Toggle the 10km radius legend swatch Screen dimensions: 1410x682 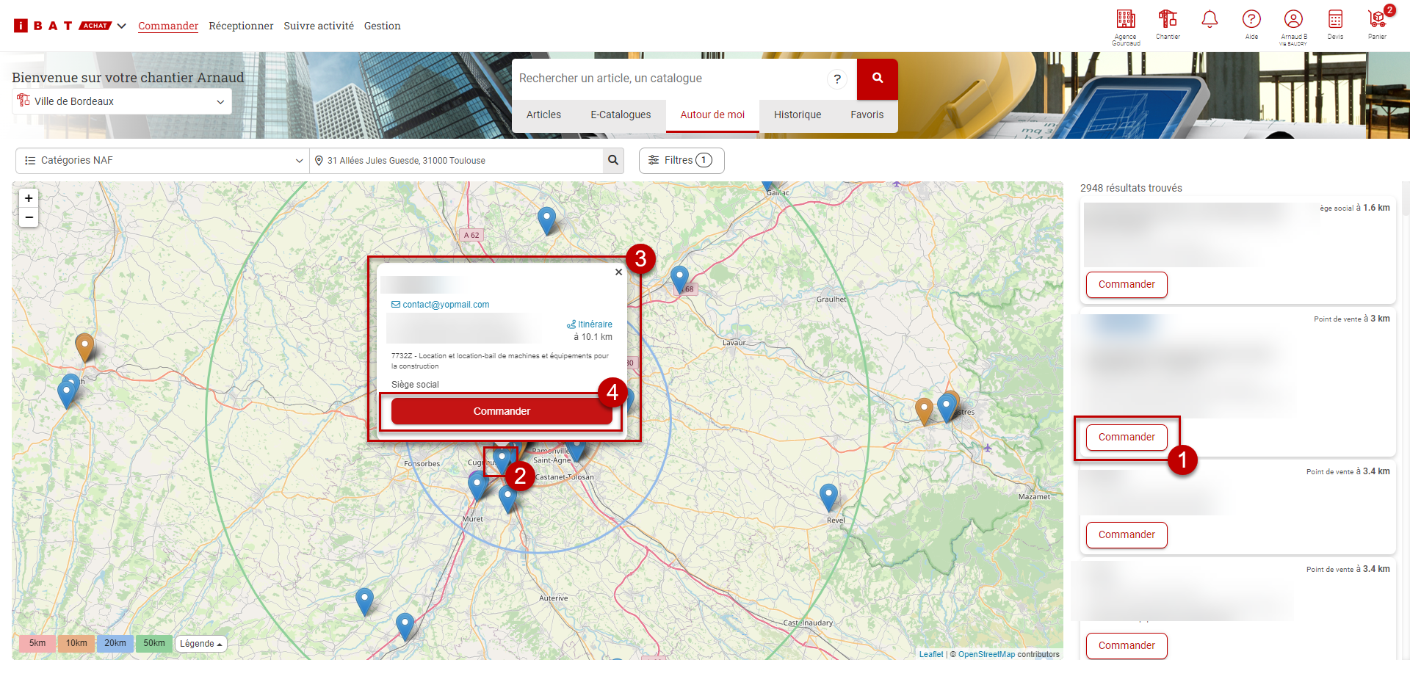coord(76,644)
